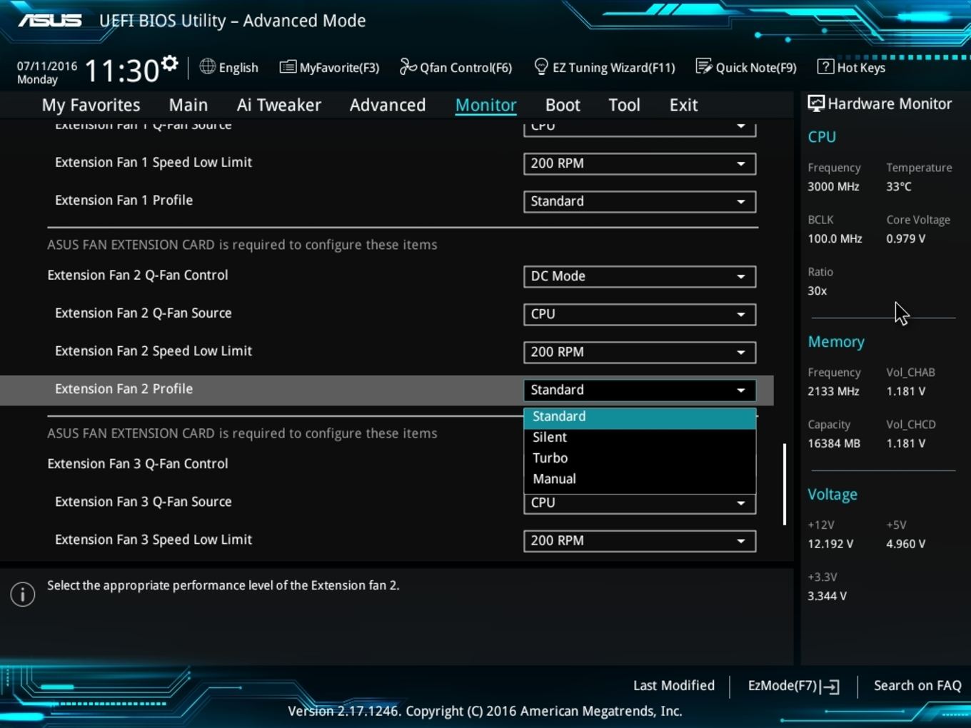Viewport: 971px width, 728px height.
Task: Open the Ai Tweaker tab
Action: tap(279, 105)
